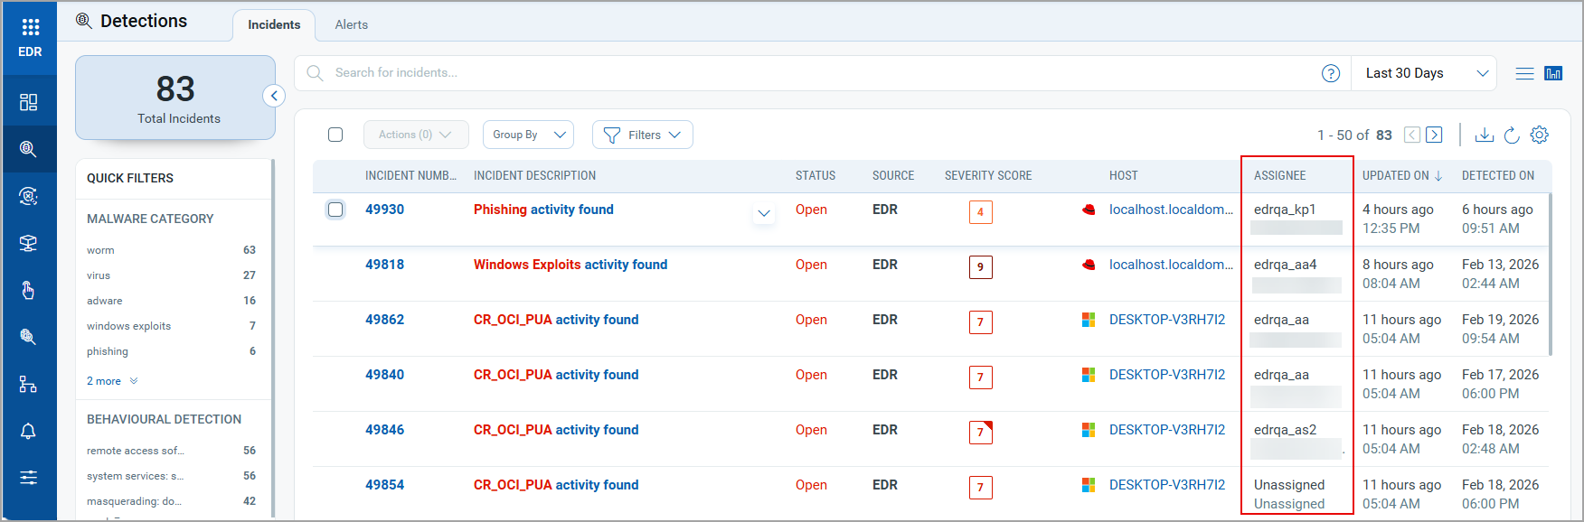Viewport: 1584px width, 522px height.
Task: Select the Incidents tab
Action: [274, 24]
